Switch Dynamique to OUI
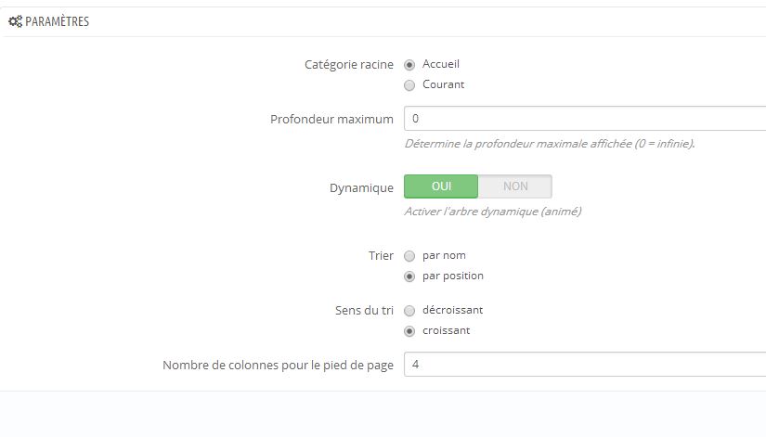The image size is (766, 437). (441, 186)
